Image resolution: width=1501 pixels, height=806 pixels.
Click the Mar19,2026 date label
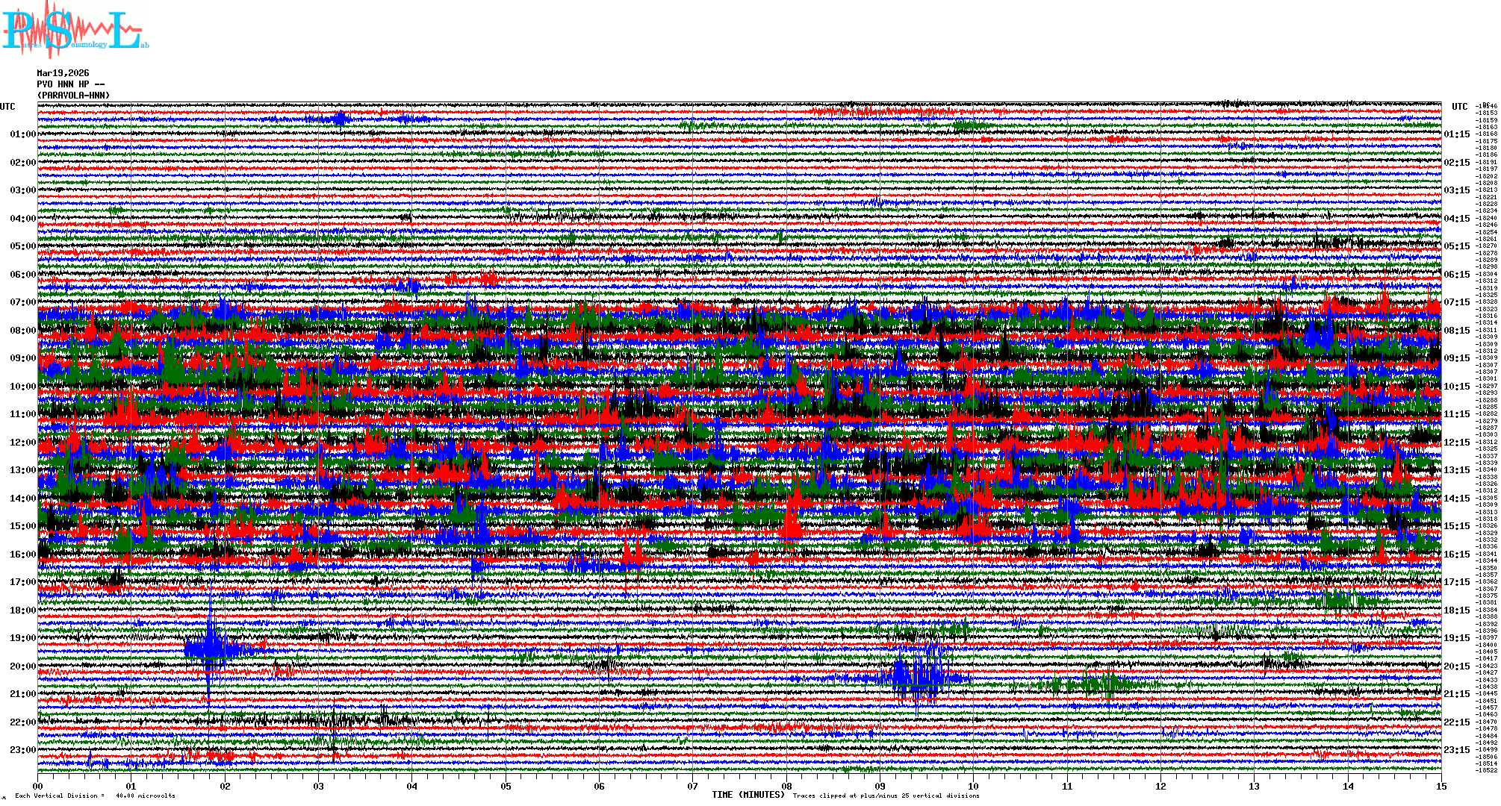point(63,73)
